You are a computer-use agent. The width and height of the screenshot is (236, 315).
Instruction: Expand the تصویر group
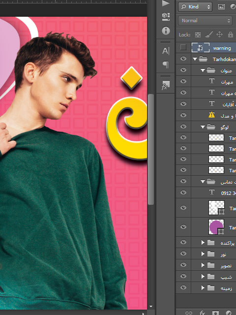pyautogui.click(x=203, y=265)
